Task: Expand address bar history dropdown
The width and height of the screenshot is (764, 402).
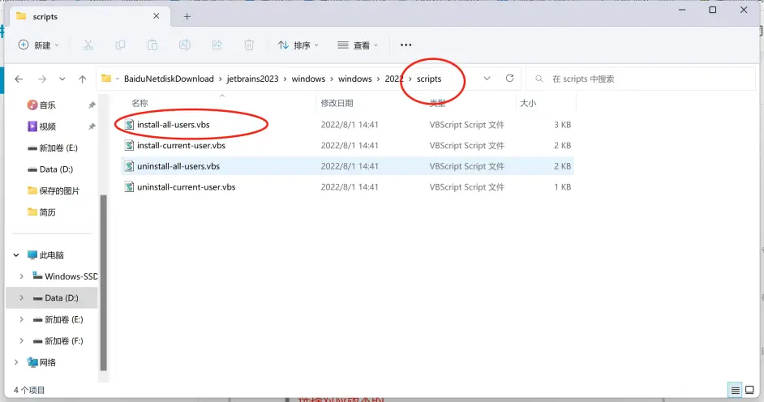Action: [x=487, y=79]
